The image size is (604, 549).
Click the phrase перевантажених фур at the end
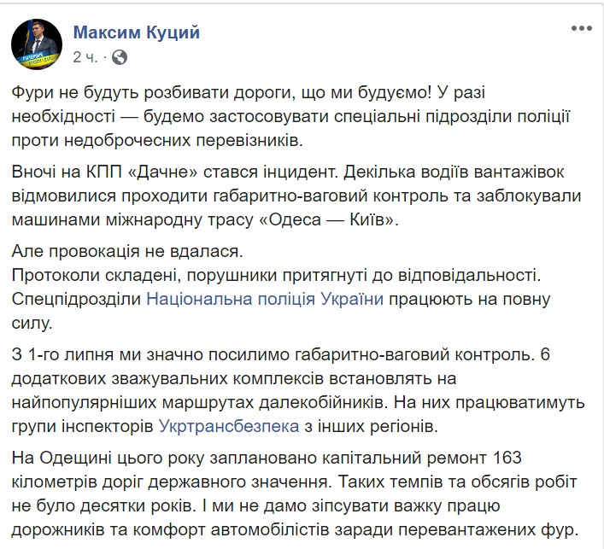pos(488,530)
